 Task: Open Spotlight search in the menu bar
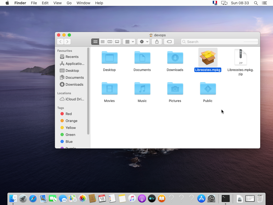(x=256, y=3)
